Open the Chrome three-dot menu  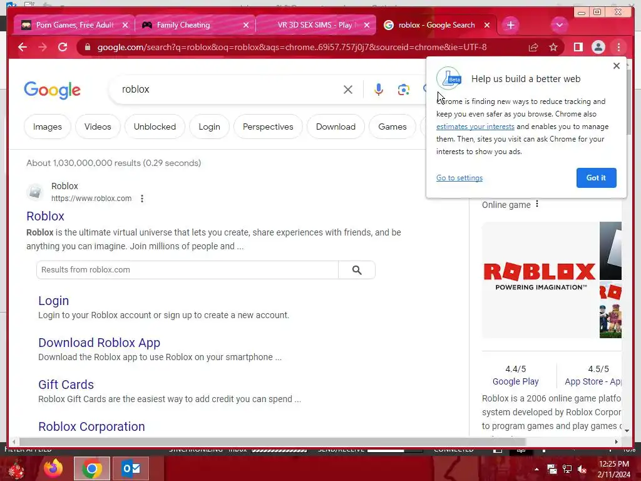coord(618,48)
